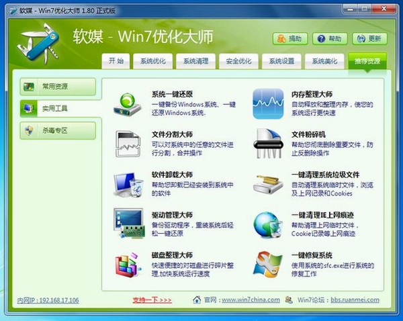The width and height of the screenshot is (403, 321).
Task: Click the 一键清理IE上网痕迹 title text
Action: (x=322, y=215)
